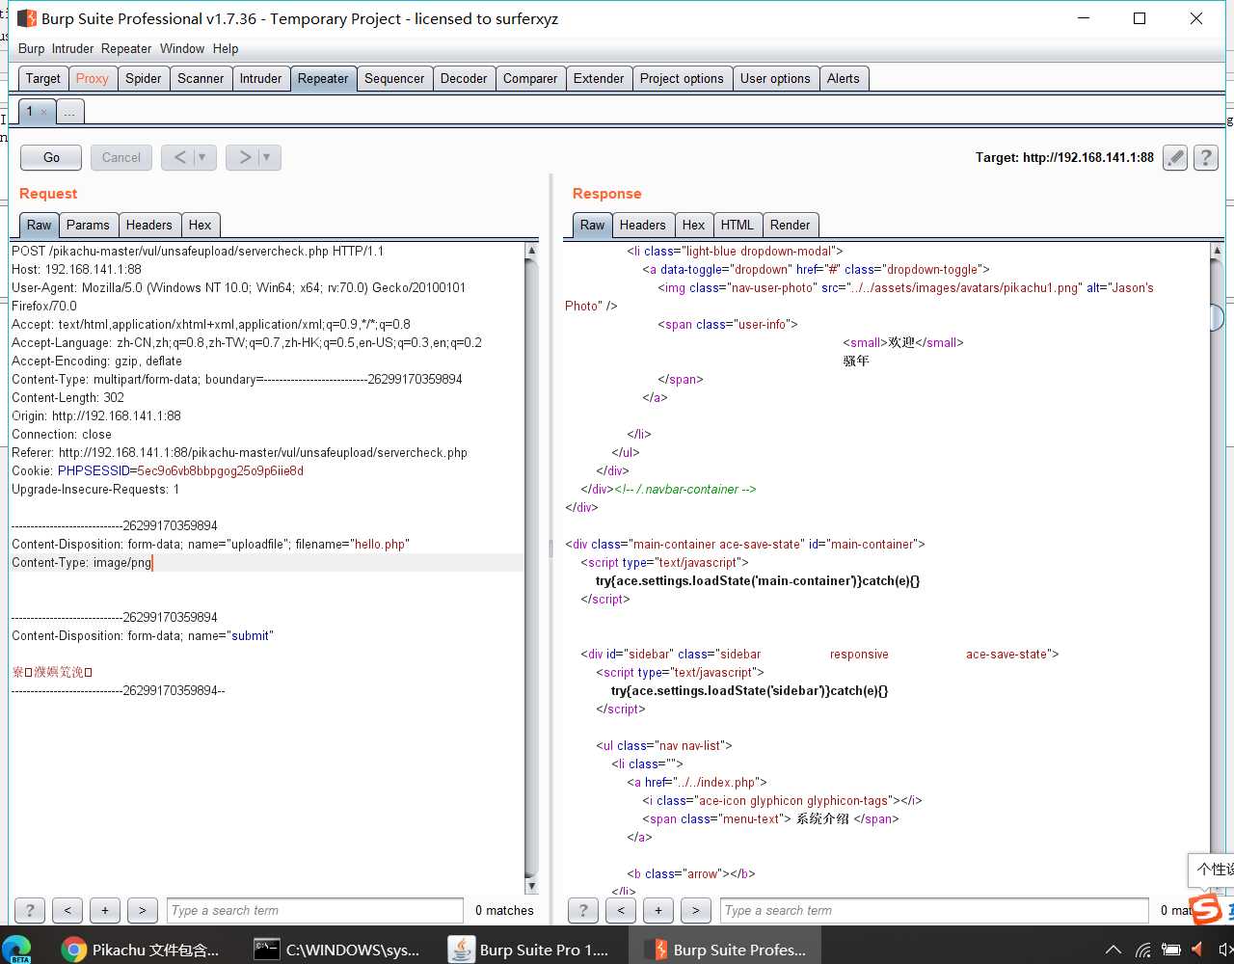
Task: Switch the Request panel to Hex view
Action: pos(200,225)
